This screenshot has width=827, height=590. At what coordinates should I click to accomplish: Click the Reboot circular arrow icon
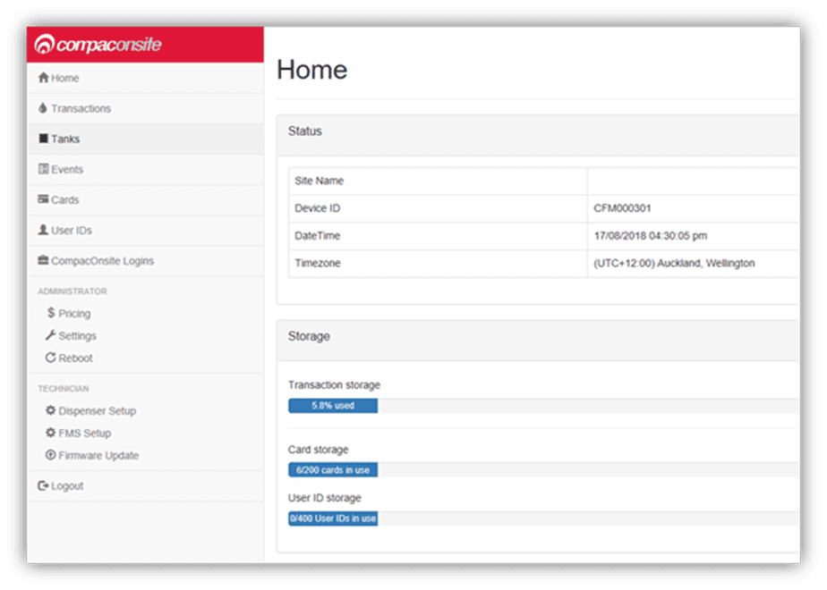coord(51,358)
